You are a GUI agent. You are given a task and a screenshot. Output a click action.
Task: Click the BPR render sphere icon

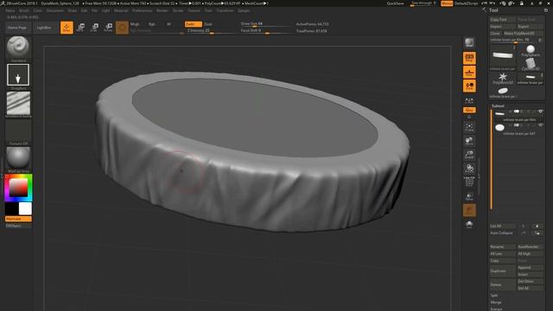pos(469,42)
